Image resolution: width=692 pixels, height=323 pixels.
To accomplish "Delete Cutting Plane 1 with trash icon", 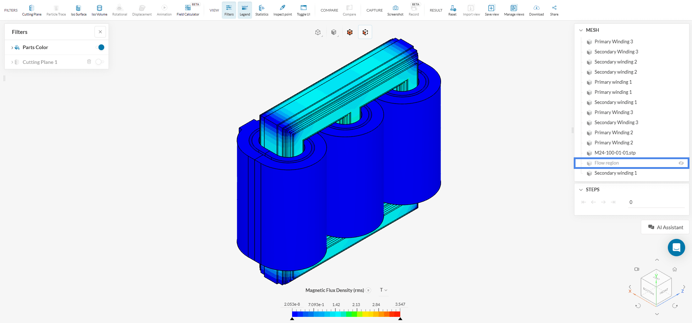I will pos(89,62).
